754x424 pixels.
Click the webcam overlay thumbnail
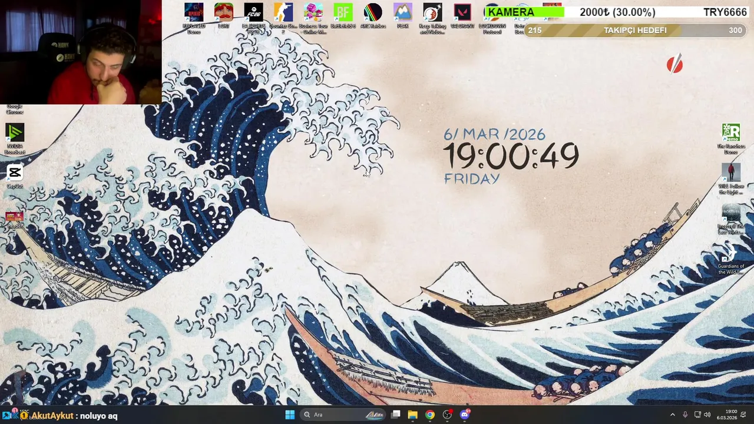(x=81, y=52)
